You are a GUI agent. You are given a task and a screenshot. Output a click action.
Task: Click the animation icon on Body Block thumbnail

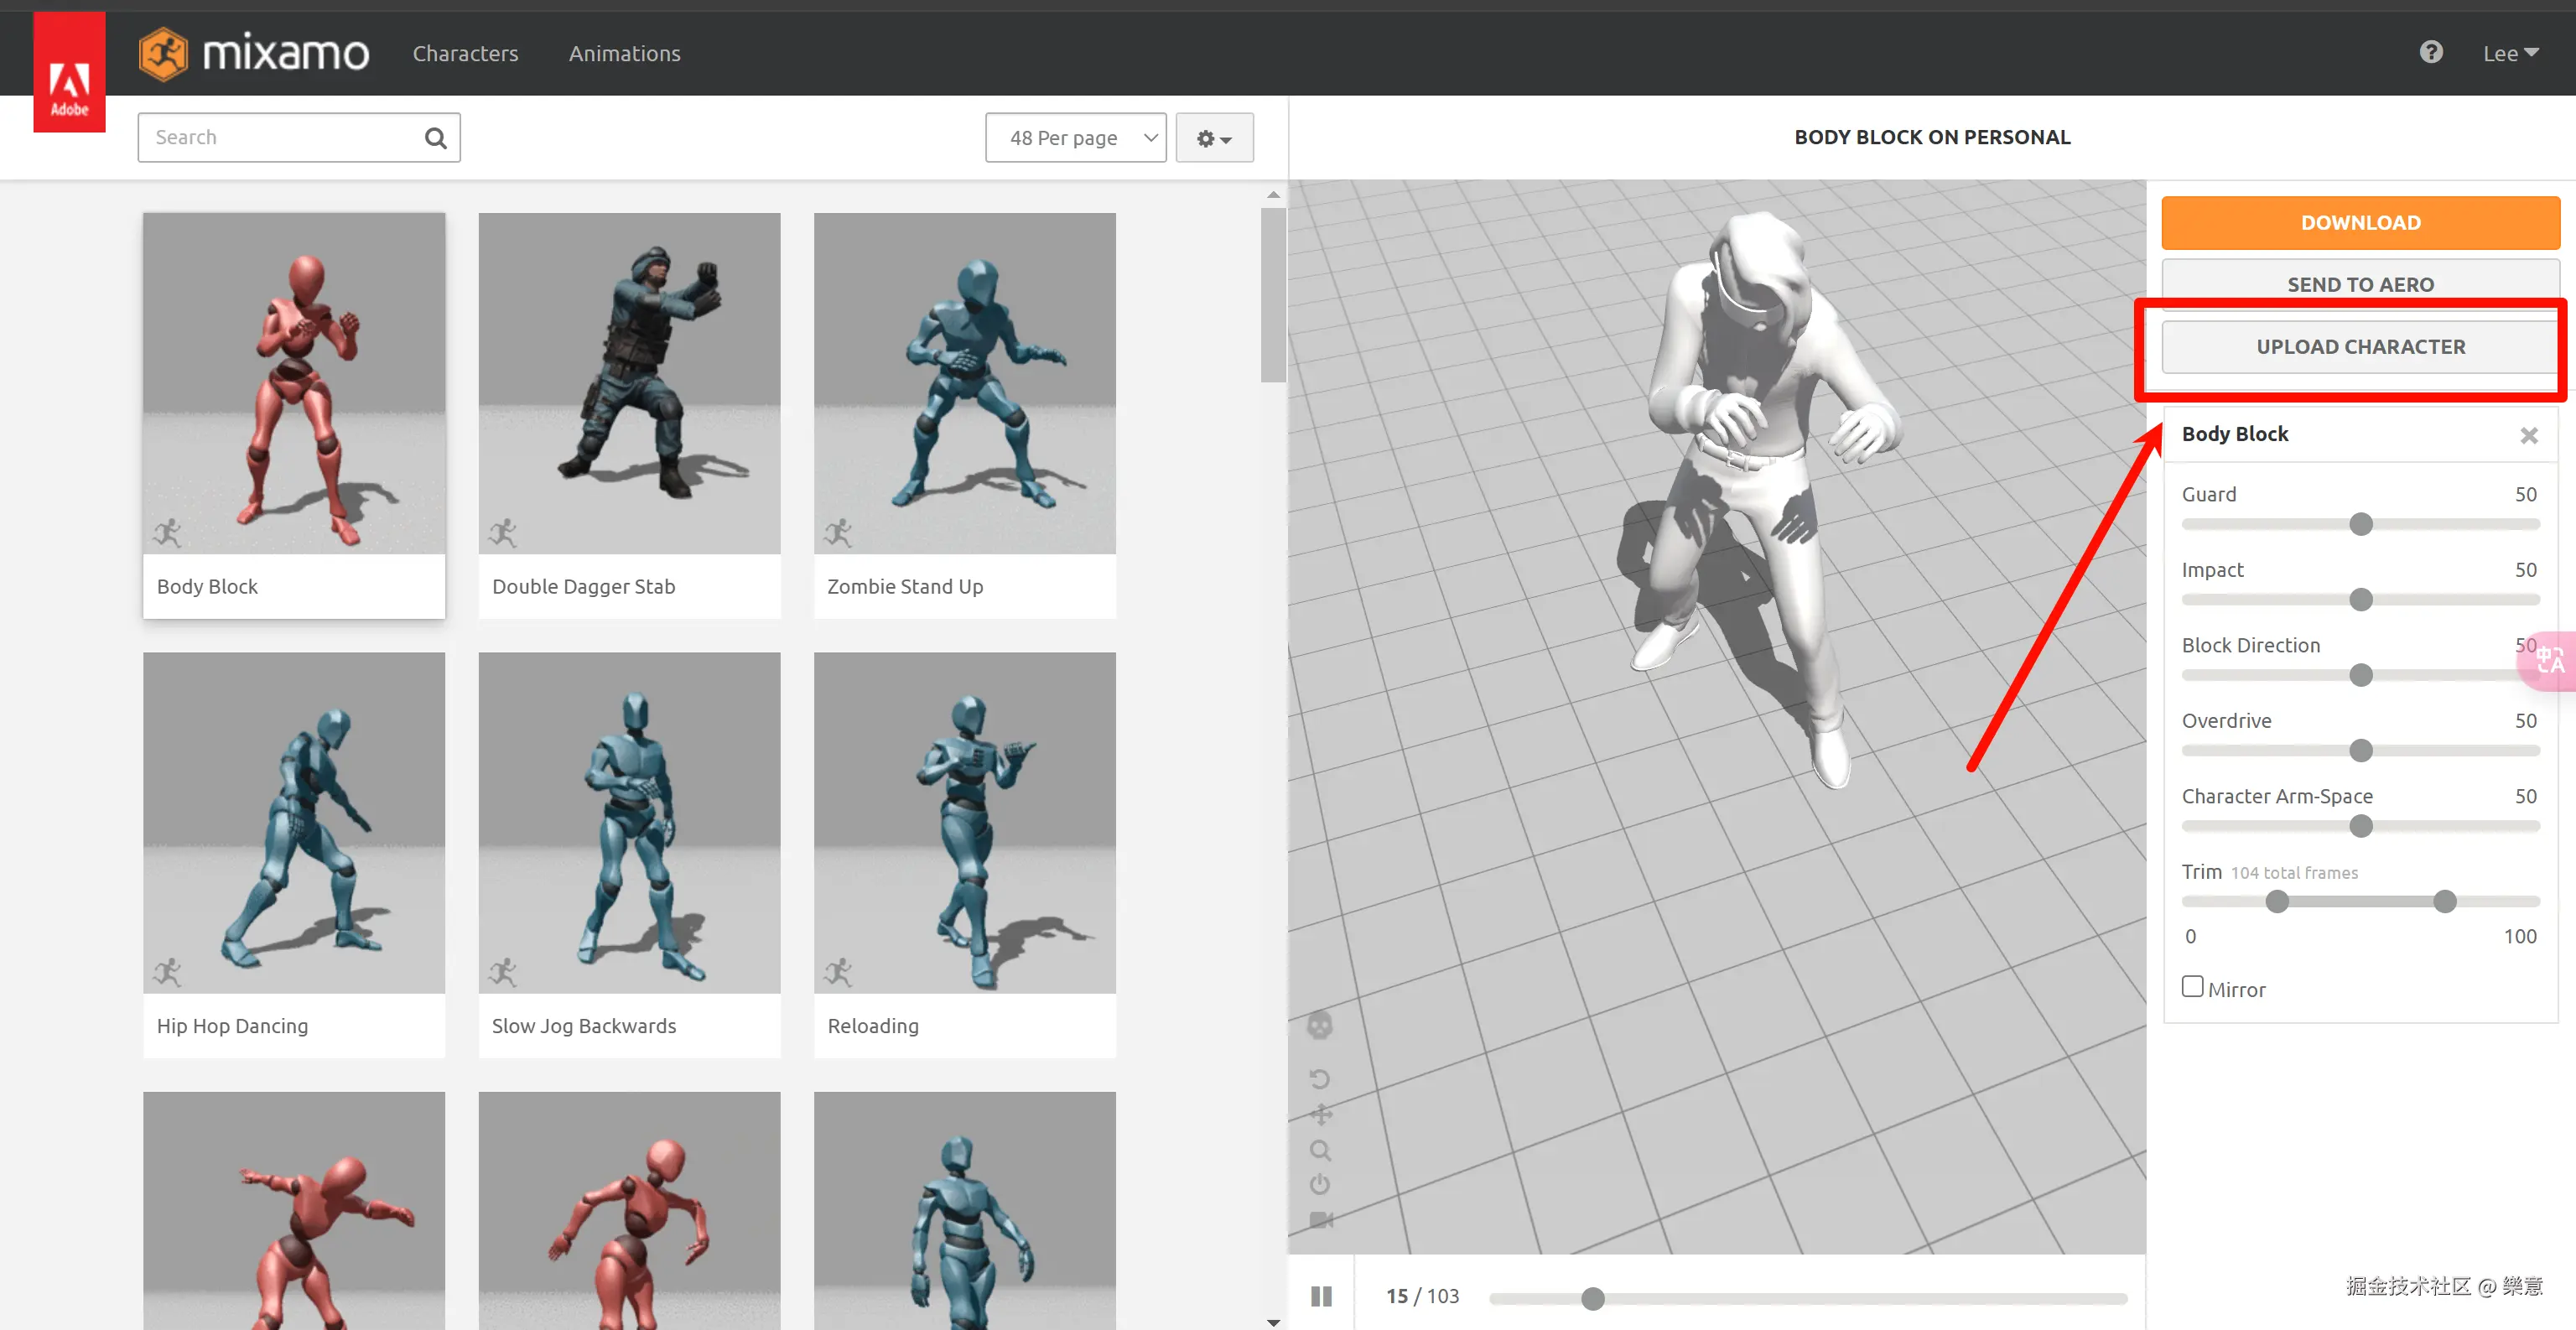167,533
